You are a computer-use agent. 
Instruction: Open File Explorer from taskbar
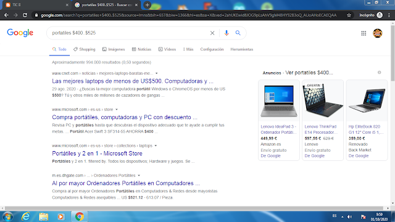(43, 216)
